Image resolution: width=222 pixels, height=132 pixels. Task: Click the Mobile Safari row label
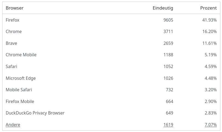(x=19, y=90)
